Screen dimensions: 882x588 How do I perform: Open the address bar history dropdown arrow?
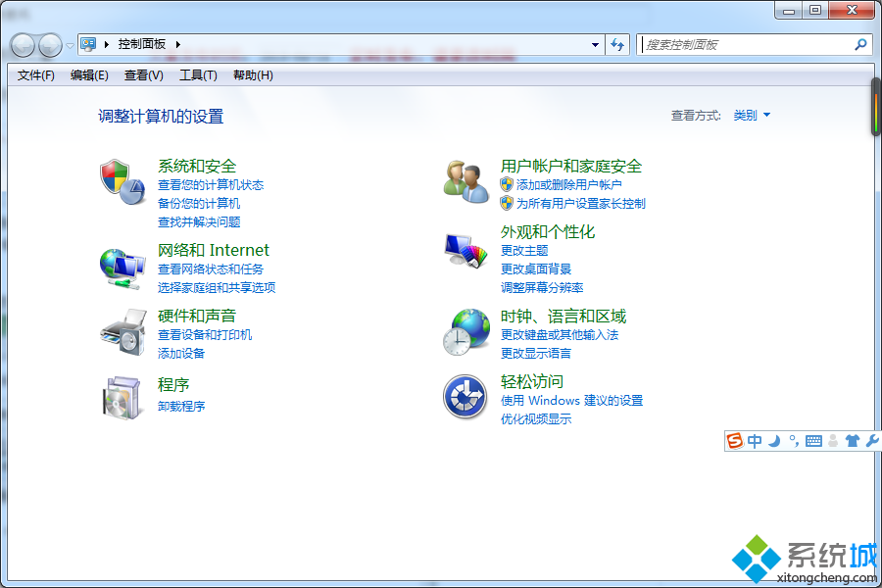pos(595,44)
